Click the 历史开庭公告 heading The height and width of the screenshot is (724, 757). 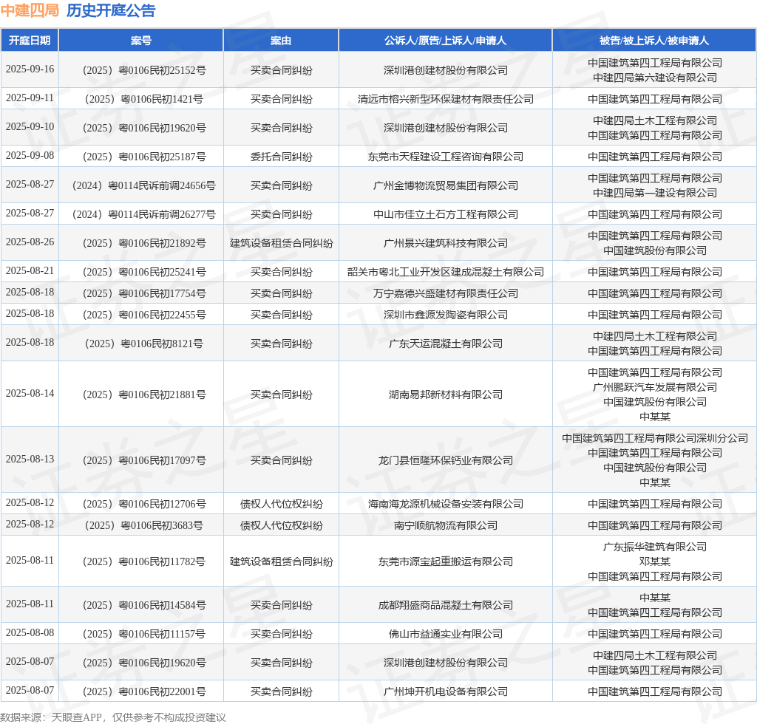point(111,10)
